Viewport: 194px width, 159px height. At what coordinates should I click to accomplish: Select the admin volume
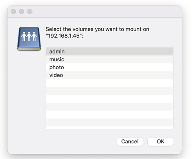coord(110,51)
